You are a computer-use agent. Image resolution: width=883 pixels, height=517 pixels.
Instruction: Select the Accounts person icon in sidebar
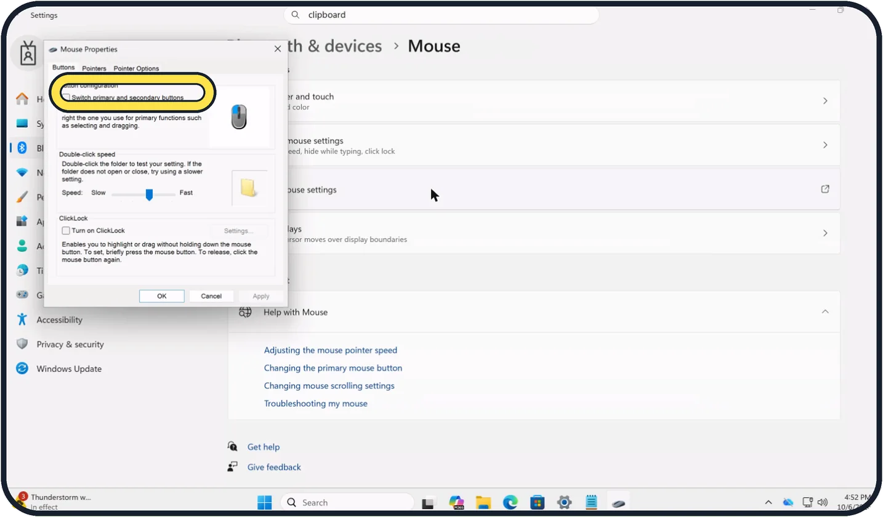click(22, 246)
